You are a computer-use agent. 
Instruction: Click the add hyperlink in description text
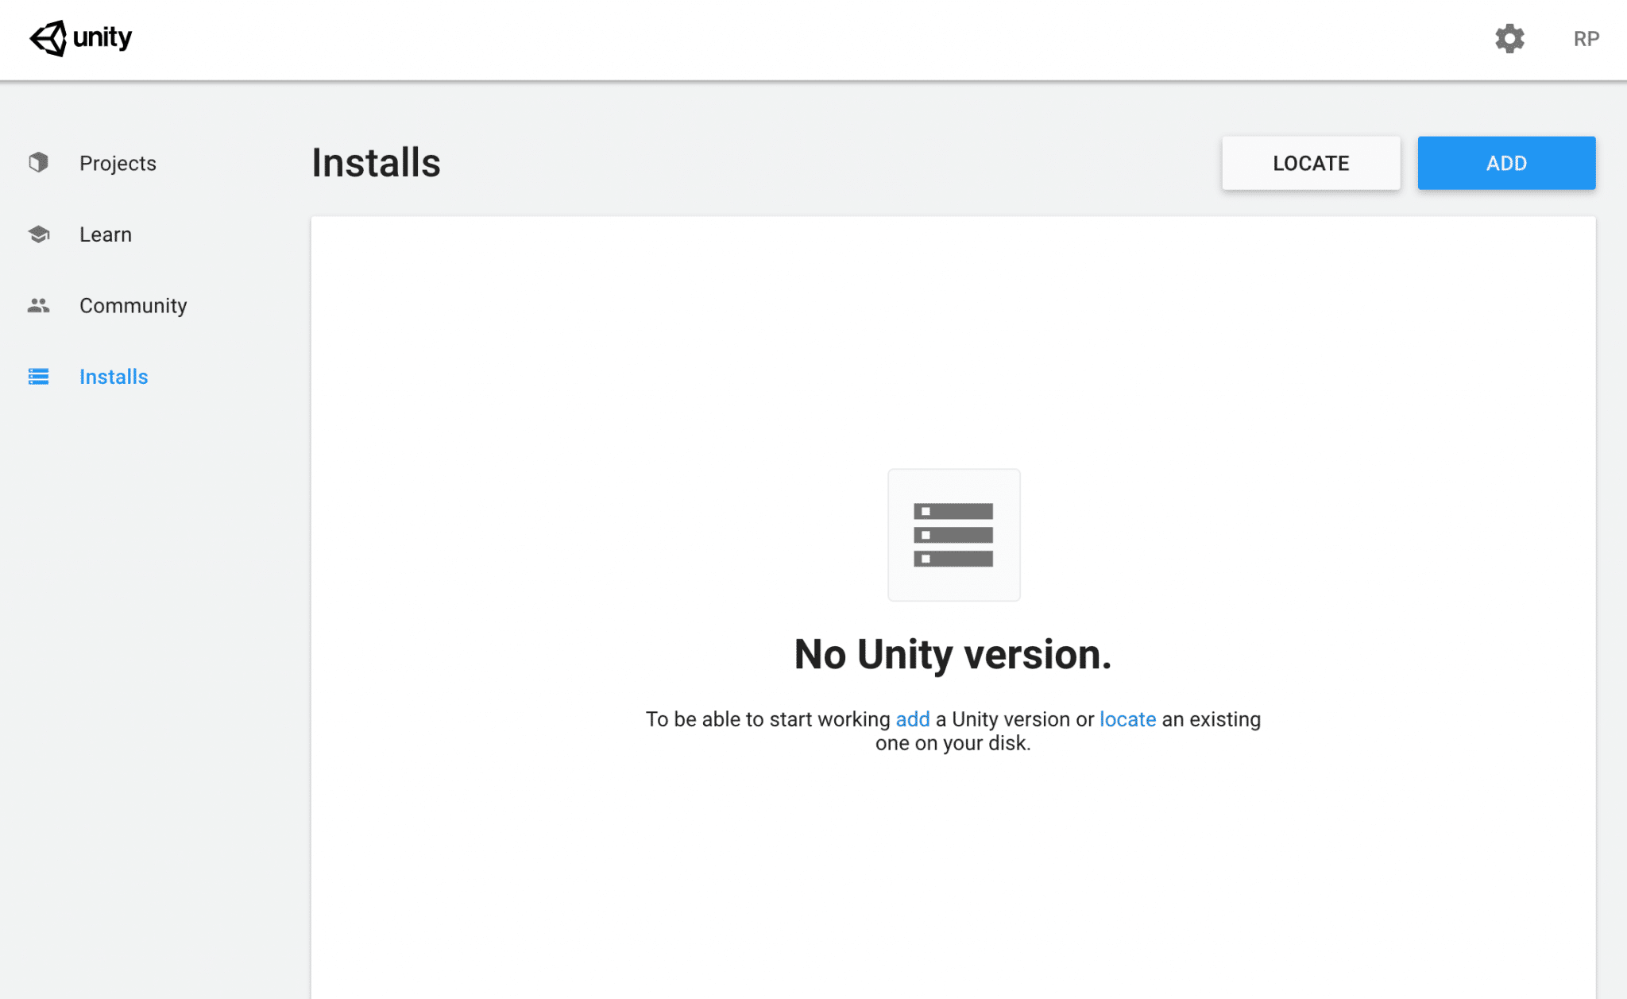[912, 718]
